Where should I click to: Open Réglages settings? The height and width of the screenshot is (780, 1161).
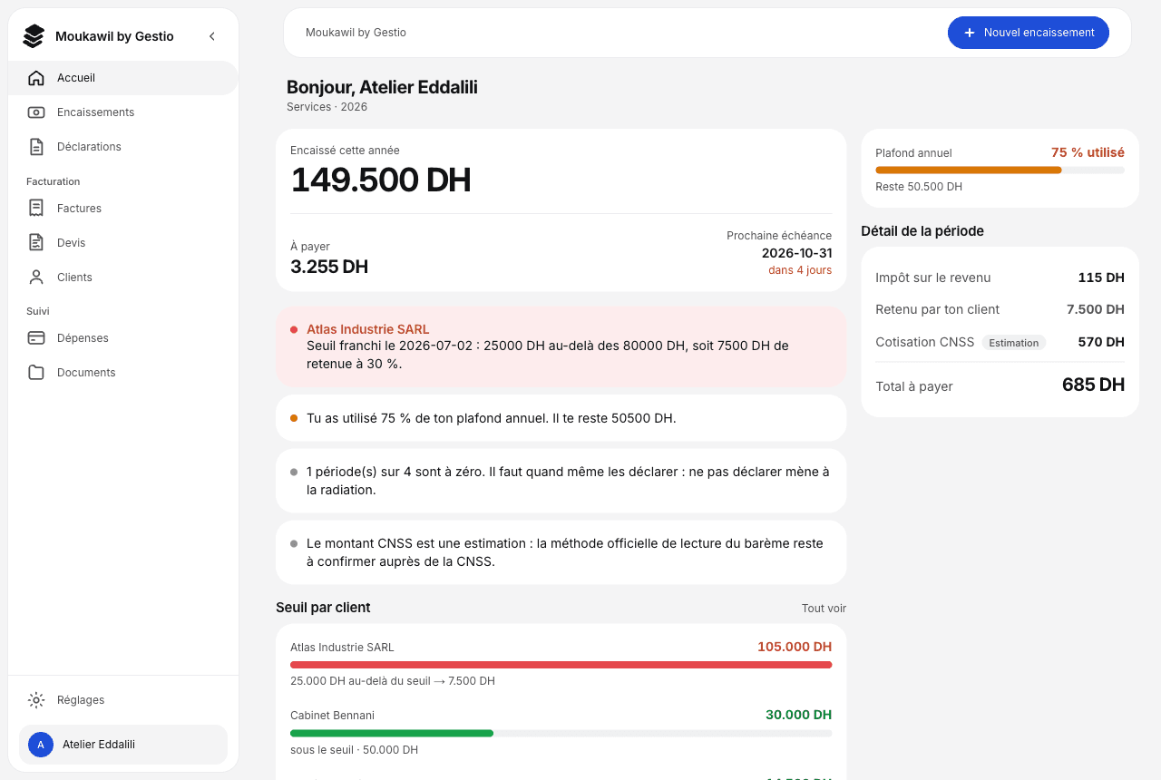[x=123, y=700]
